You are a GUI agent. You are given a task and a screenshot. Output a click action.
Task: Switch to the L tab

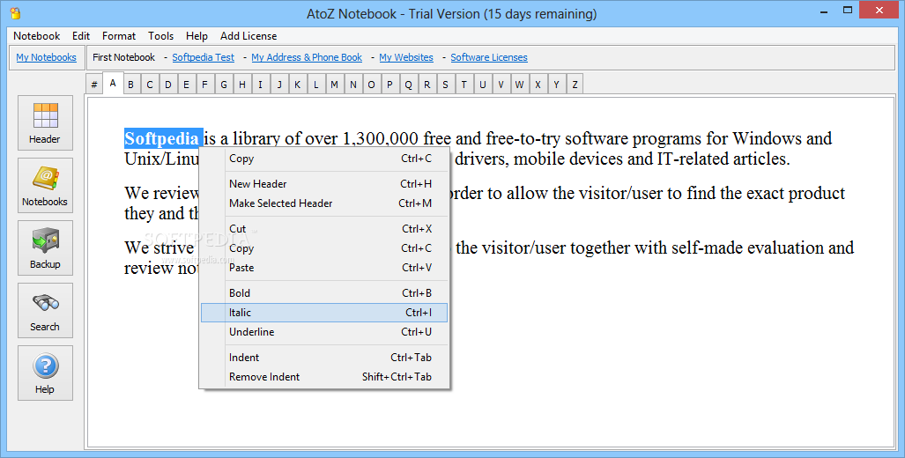315,85
